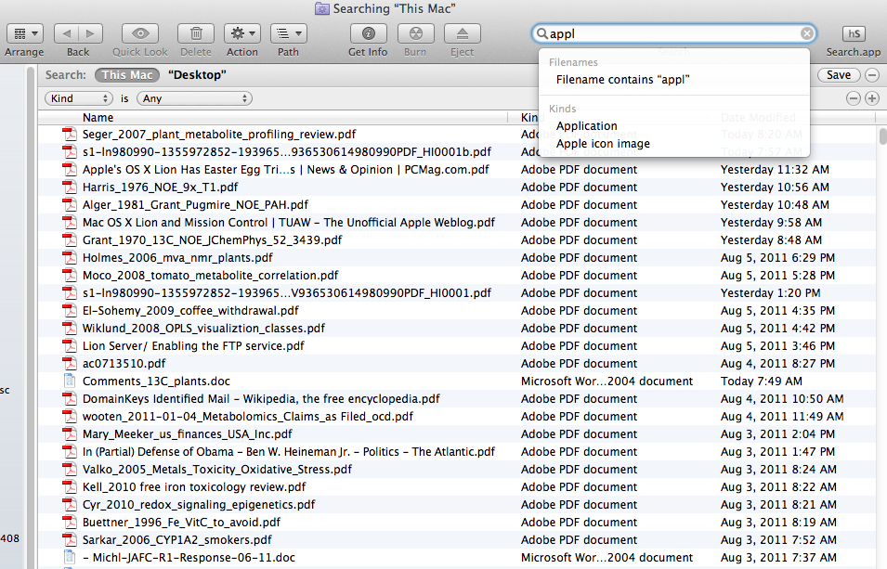Click the Eject toolbar icon
The image size is (887, 569).
(463, 34)
